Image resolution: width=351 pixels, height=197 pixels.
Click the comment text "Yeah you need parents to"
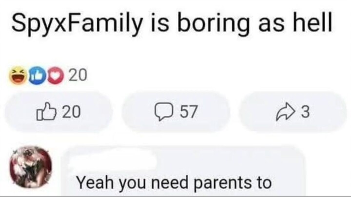(173, 183)
